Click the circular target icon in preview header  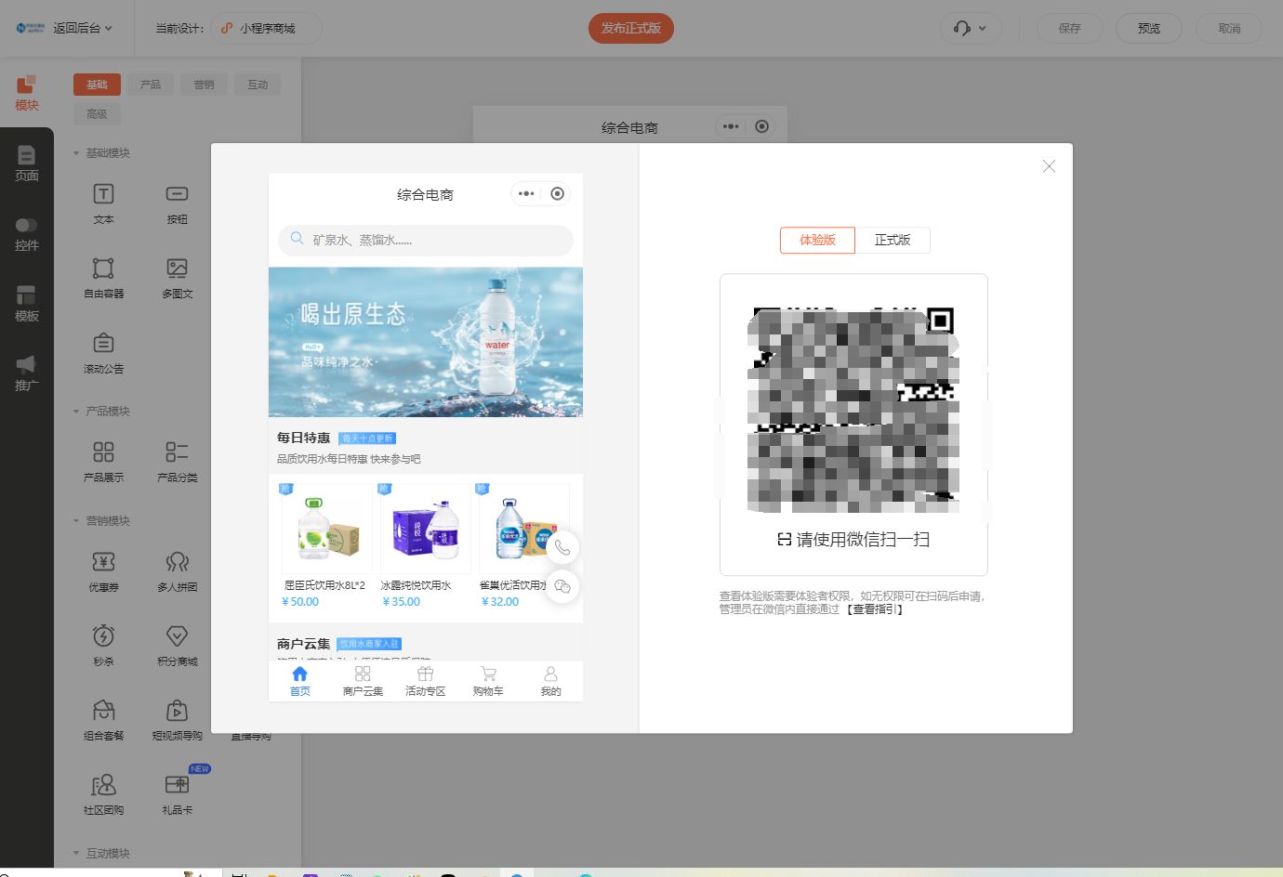(557, 194)
